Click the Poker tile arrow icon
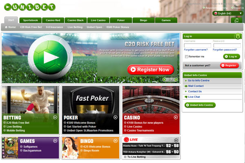This screenshot has width=245, height=163. tap(115, 117)
